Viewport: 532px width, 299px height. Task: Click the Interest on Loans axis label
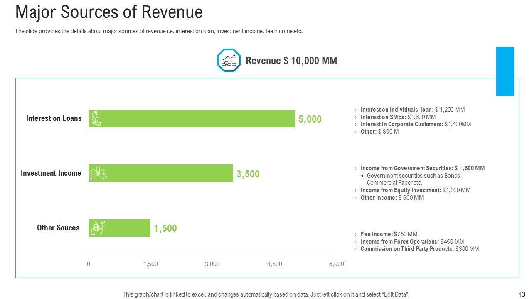coord(54,118)
